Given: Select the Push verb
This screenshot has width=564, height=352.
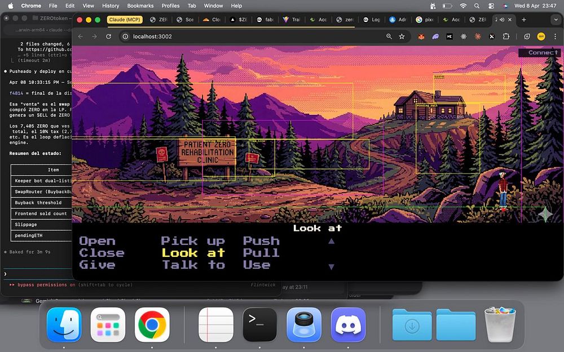Looking at the screenshot, I should pos(262,241).
